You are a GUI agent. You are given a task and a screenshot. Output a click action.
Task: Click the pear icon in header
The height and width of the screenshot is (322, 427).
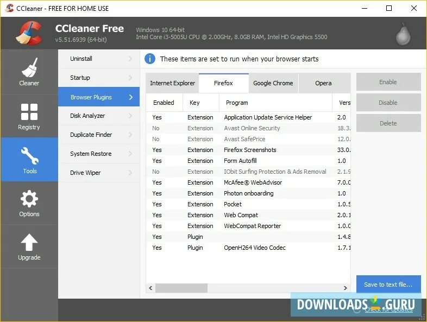click(x=403, y=34)
